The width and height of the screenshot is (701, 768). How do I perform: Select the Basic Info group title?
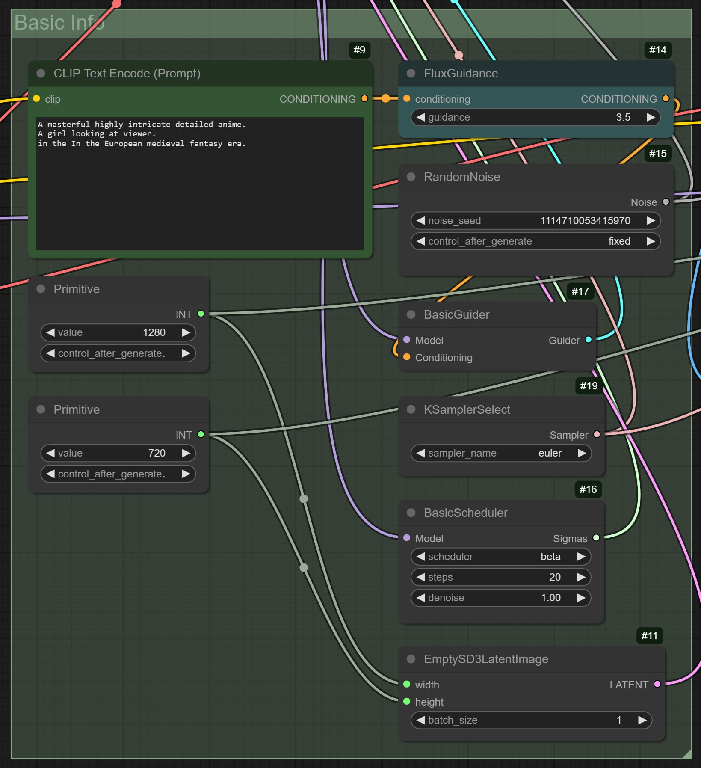(59, 22)
